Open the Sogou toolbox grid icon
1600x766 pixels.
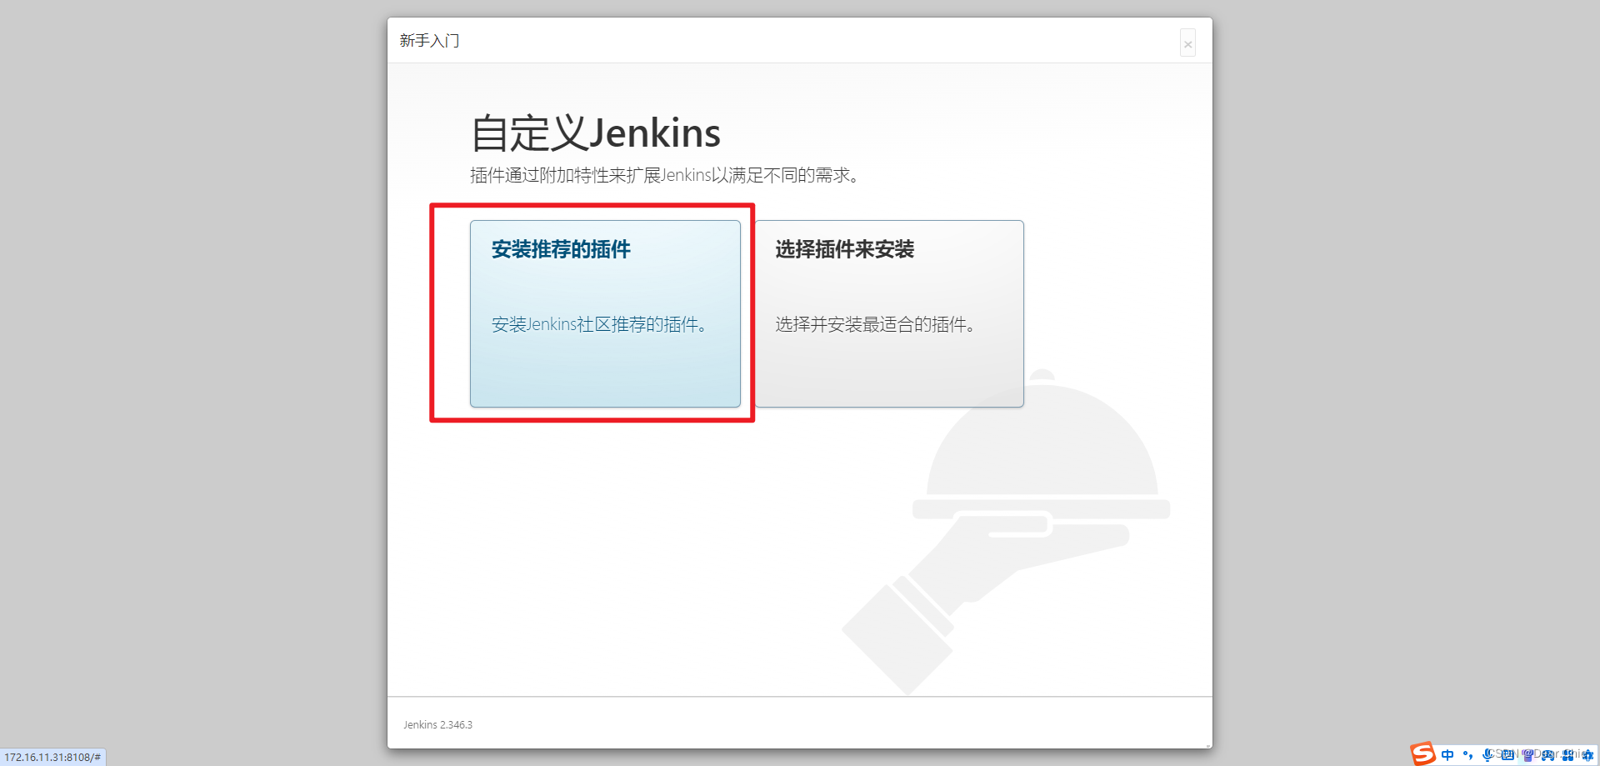coord(1567,755)
